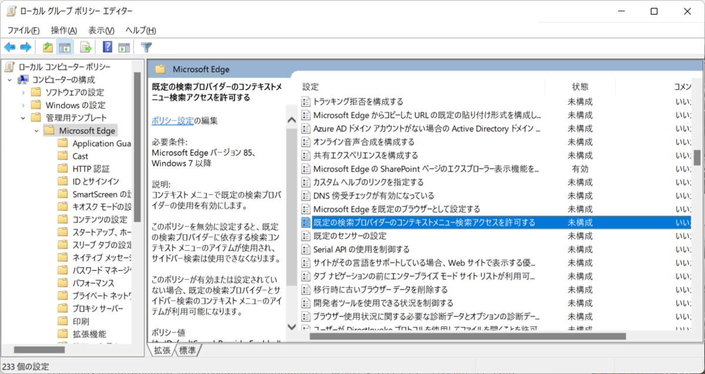Open the ポリシー設定 link
The width and height of the screenshot is (705, 374).
(173, 121)
